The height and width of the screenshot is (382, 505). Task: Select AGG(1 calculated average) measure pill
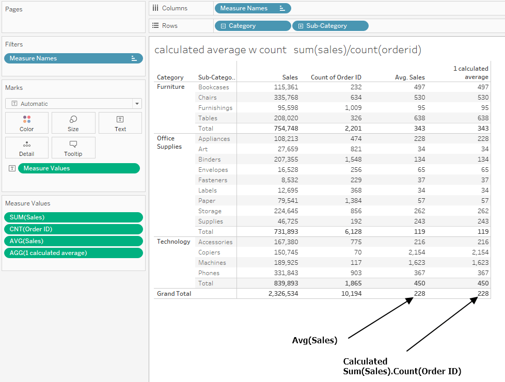(x=73, y=253)
